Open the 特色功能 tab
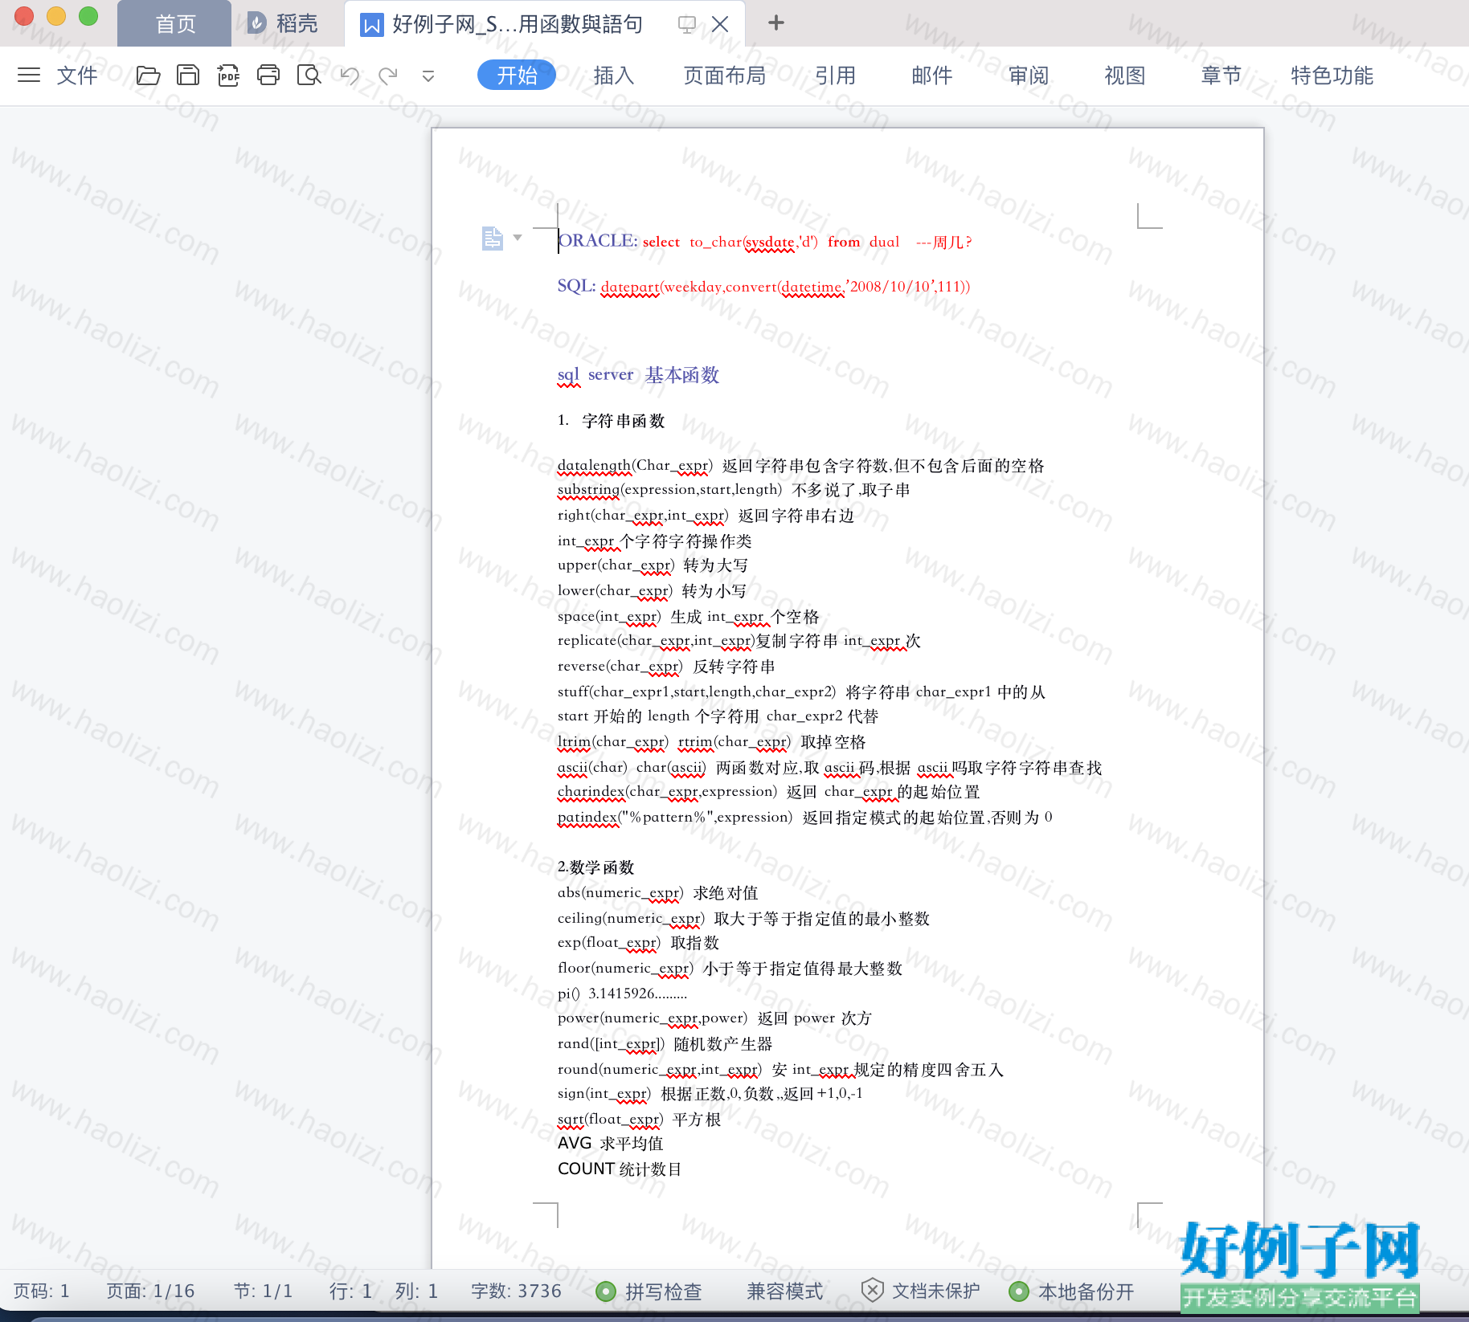Viewport: 1469px width, 1322px height. (x=1332, y=75)
